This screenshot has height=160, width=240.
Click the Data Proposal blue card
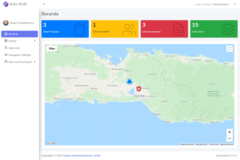[65, 29]
